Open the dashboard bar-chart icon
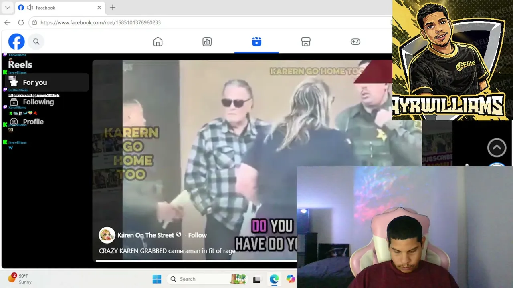 (207, 42)
